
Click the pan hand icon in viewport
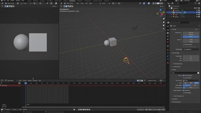[x=164, y=22]
